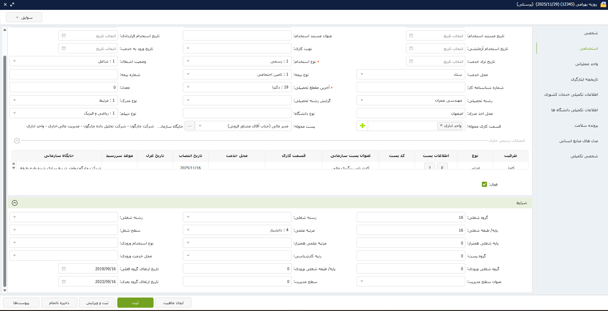This screenshot has width=608, height=311.
Task: Open calendar icon for تاریخ مستند استخدام
Action: 411,36
